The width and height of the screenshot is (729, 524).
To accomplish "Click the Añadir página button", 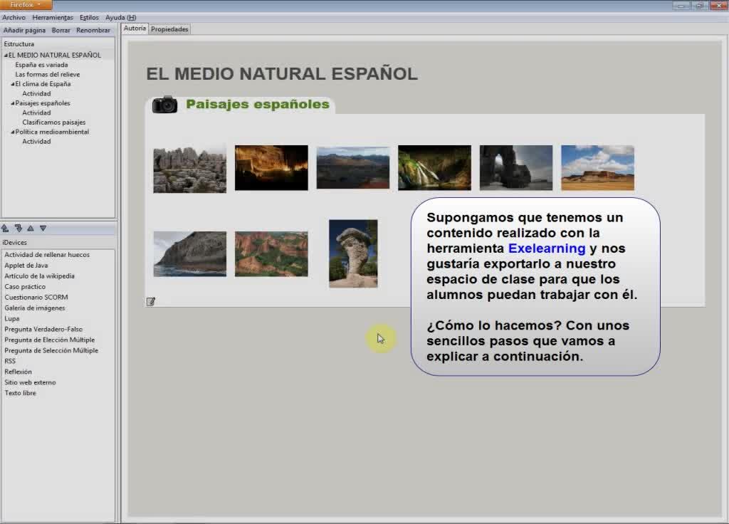I will 24,31.
